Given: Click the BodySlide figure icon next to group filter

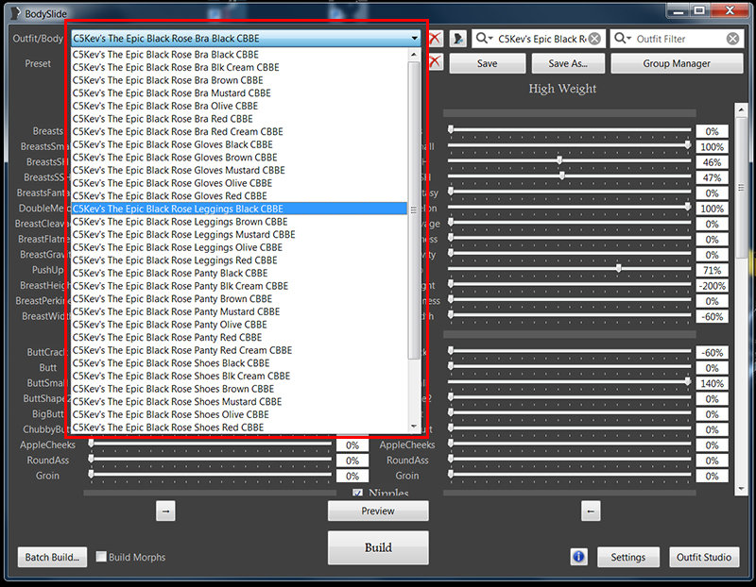Looking at the screenshot, I should pyautogui.click(x=457, y=39).
